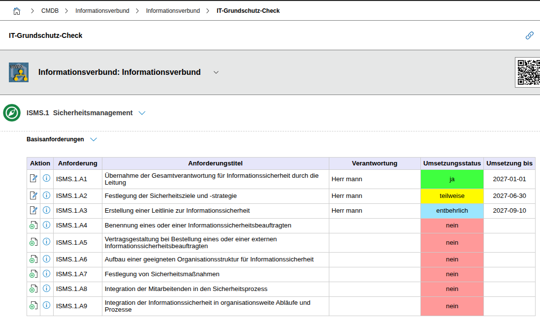Open the edit form for ISMS.1.A1
This screenshot has height=323, width=540.
(x=33, y=178)
